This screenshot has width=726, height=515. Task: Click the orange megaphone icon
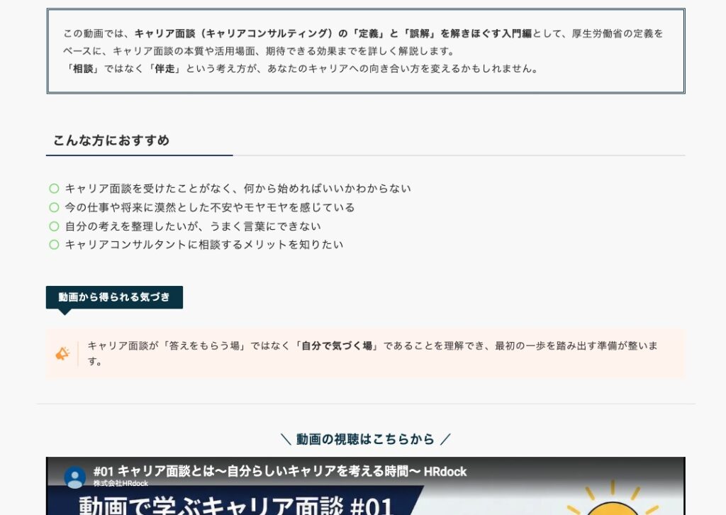coord(62,353)
